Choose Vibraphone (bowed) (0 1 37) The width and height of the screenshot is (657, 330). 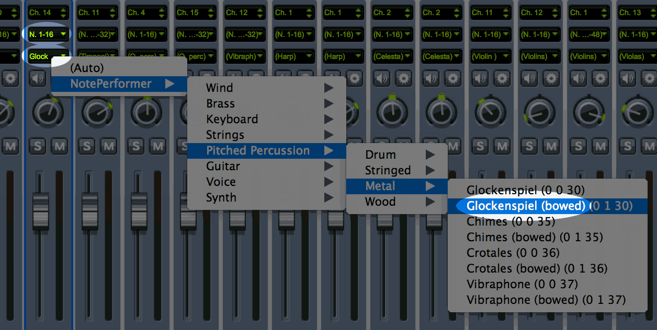click(548, 300)
